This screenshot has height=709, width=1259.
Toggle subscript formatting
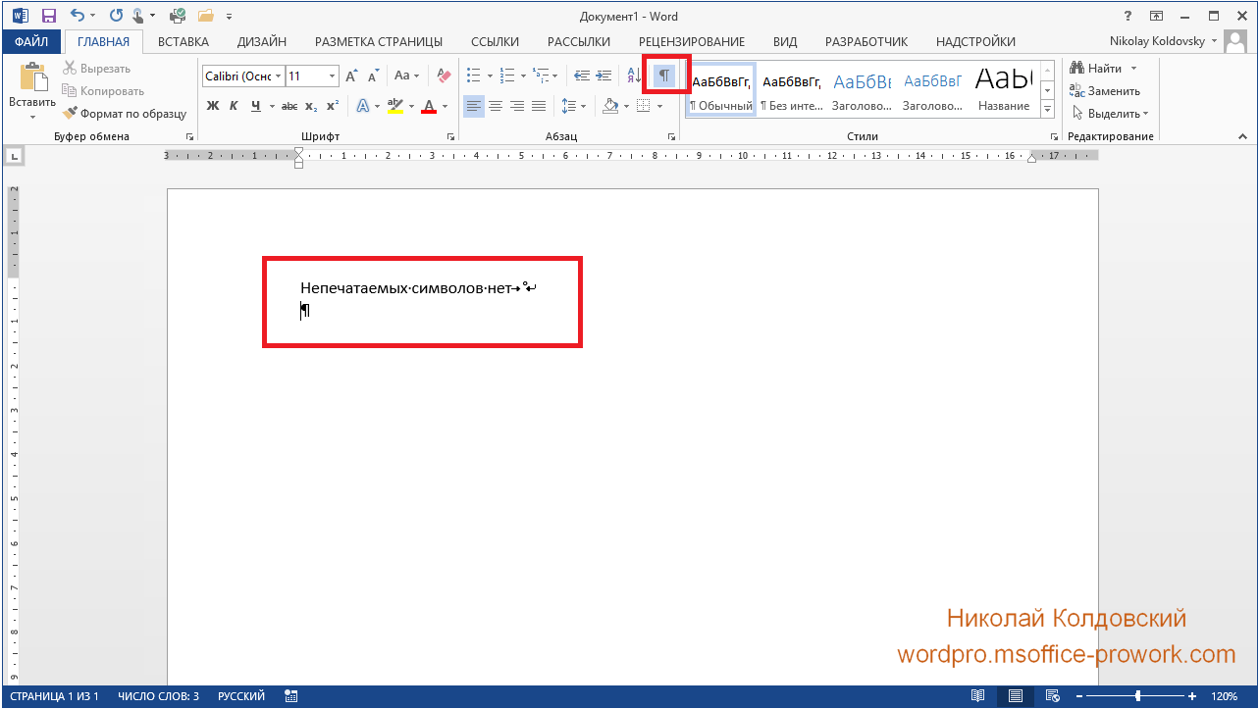pyautogui.click(x=311, y=106)
